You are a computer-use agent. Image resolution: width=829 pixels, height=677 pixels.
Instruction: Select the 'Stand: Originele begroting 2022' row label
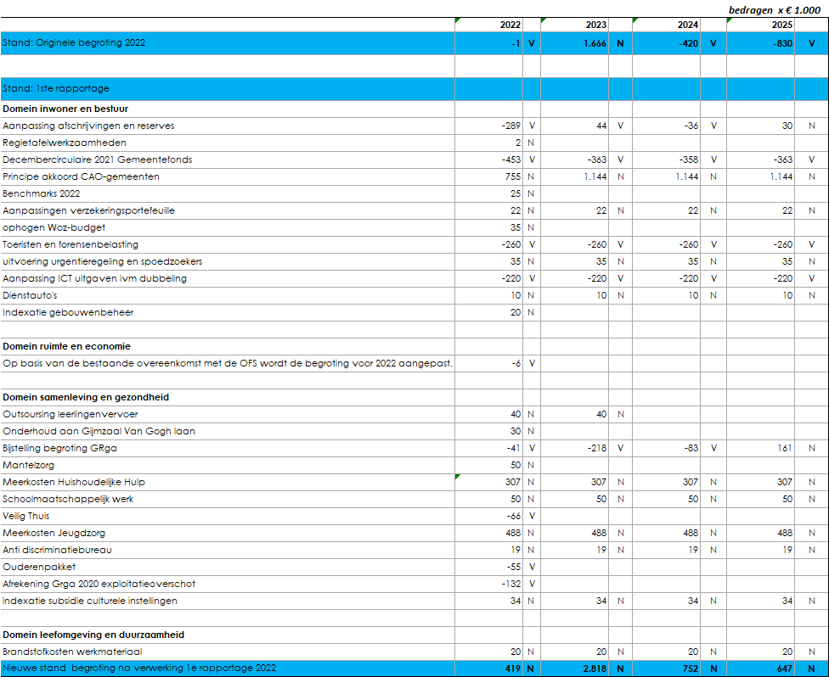point(74,42)
